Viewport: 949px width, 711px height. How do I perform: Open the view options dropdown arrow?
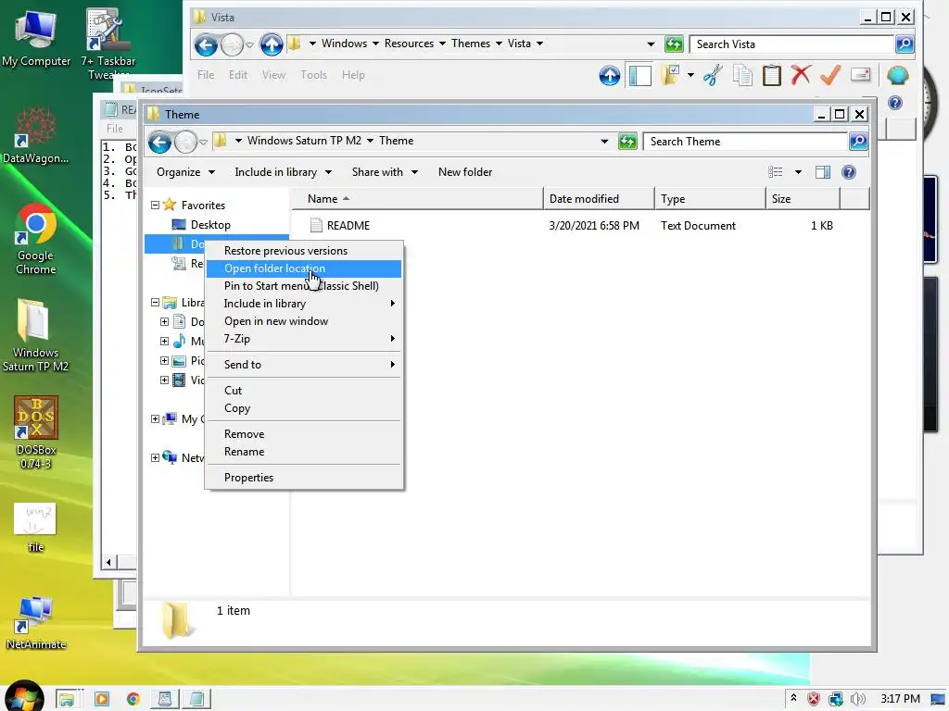[798, 172]
